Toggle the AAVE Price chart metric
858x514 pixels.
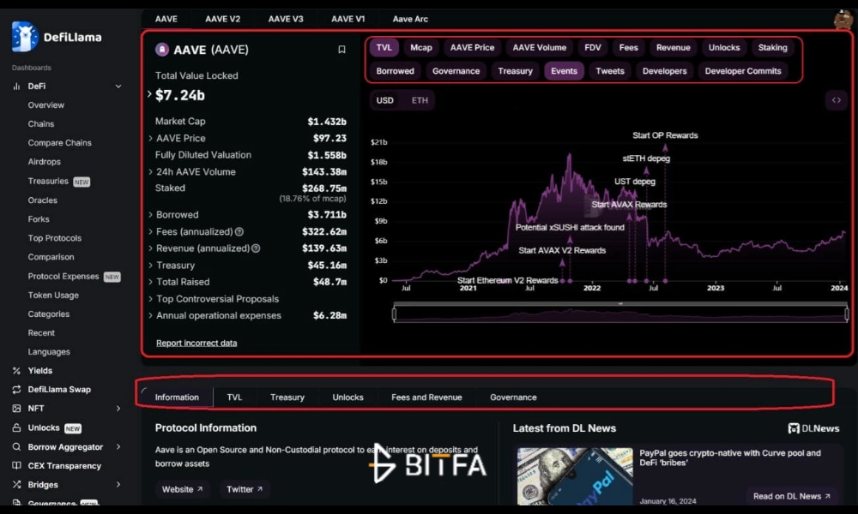472,47
